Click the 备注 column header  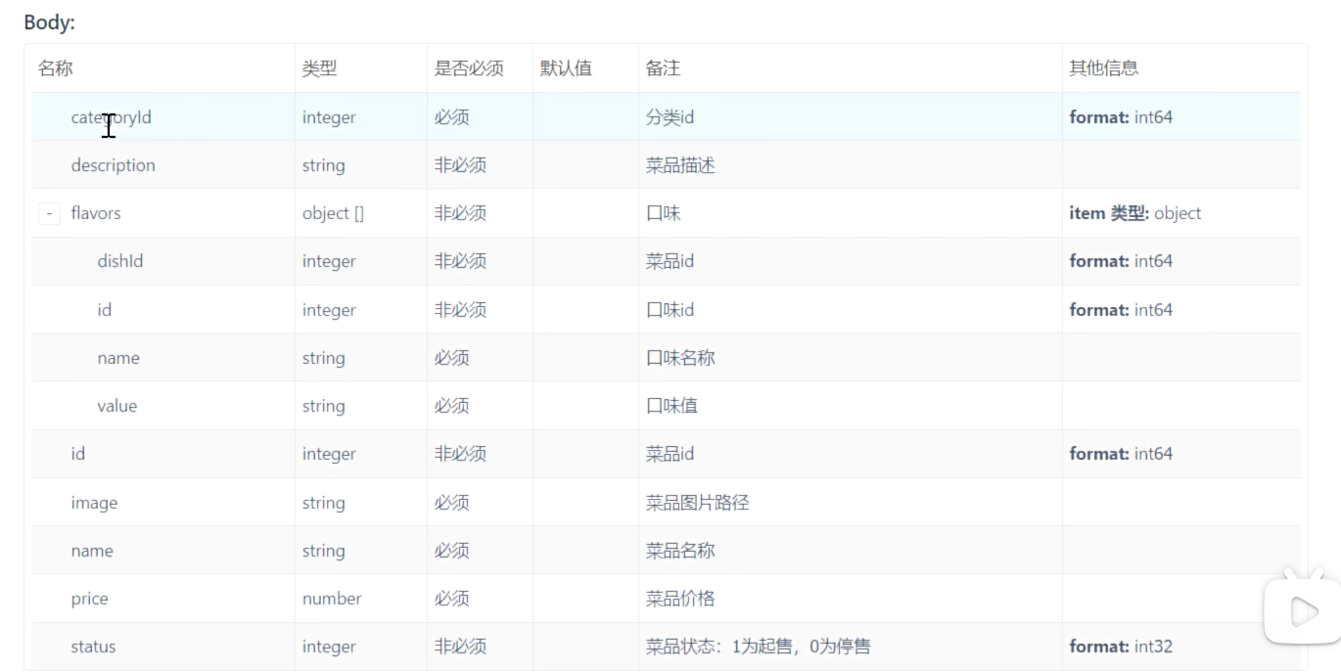[x=663, y=68]
